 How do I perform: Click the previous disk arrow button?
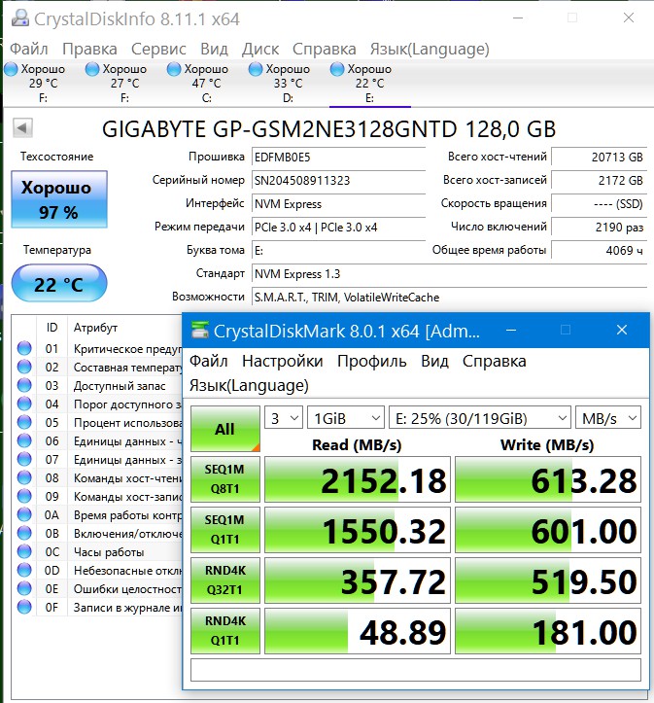click(22, 127)
